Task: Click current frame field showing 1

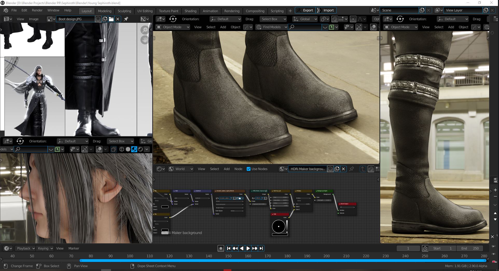Action: (x=408, y=248)
